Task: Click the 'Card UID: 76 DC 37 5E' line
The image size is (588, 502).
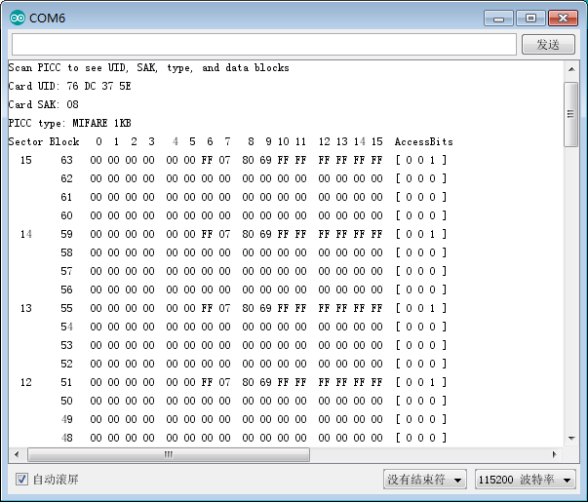Action: coord(70,86)
